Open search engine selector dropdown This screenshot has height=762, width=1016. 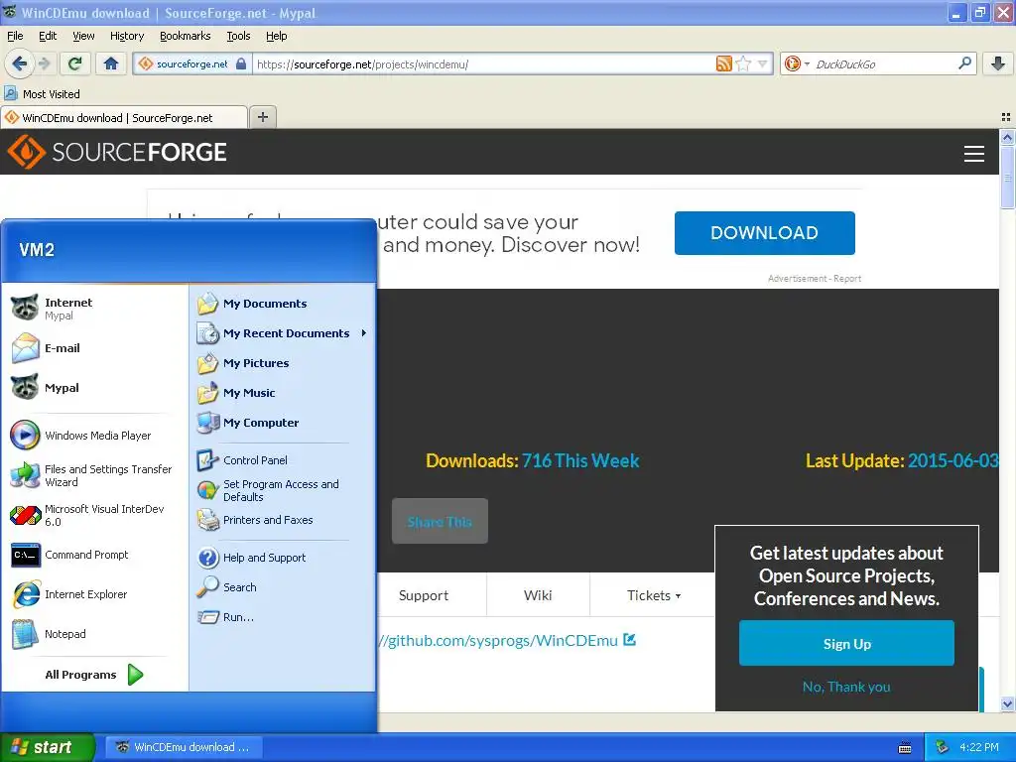pyautogui.click(x=807, y=63)
